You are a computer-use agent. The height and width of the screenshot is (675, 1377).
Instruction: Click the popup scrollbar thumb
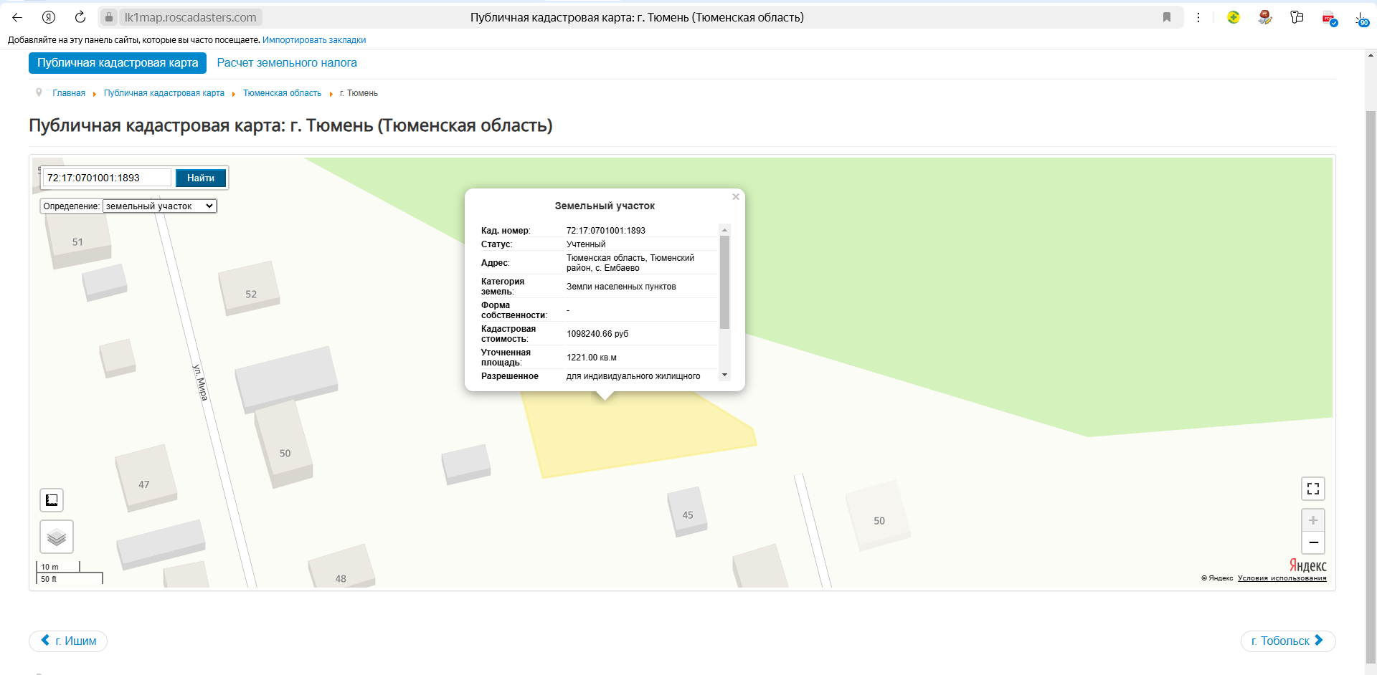[724, 282]
